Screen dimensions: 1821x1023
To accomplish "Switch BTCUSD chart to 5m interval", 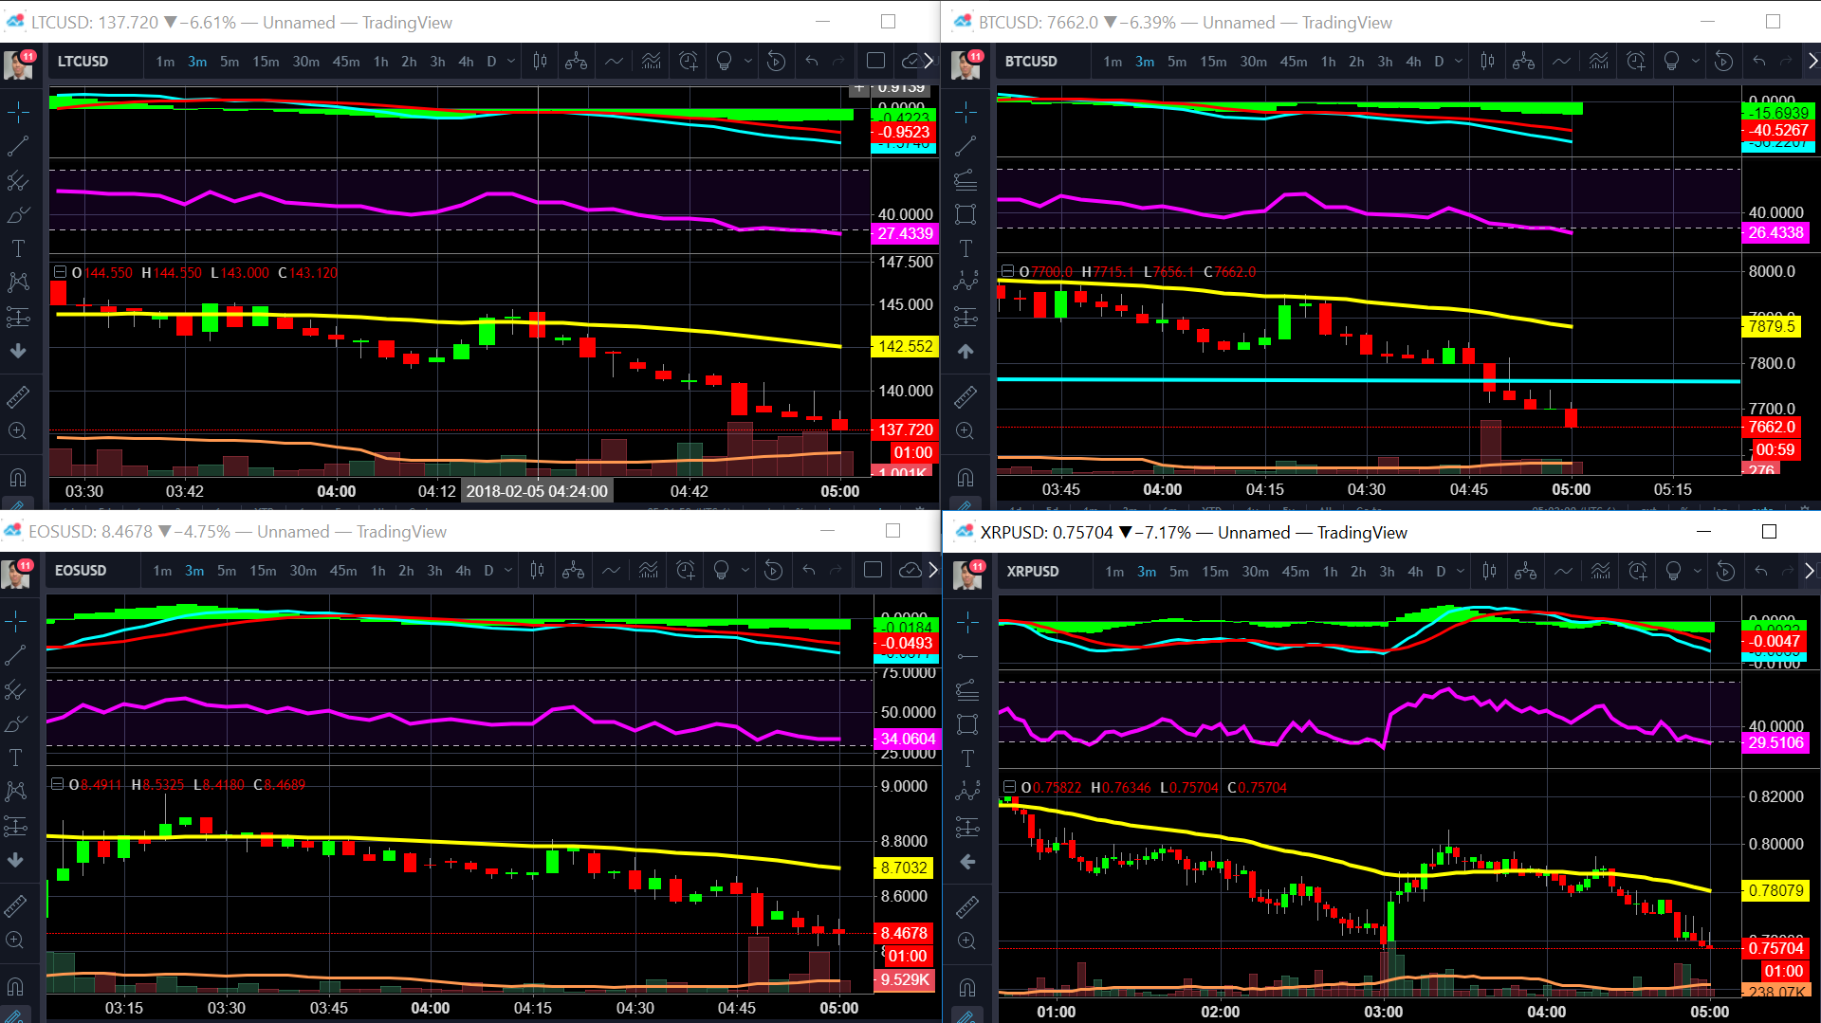I will pyautogui.click(x=1177, y=62).
